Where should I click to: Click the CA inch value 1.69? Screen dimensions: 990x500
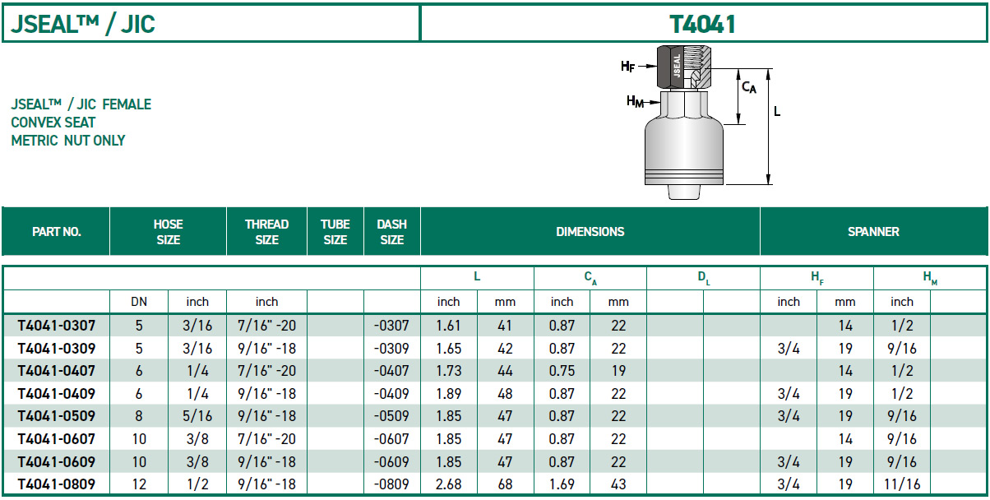pos(562,484)
